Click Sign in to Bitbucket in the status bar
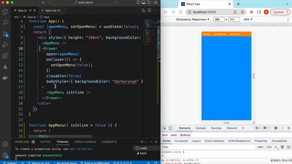This screenshot has width=292, height=164. 95,163
